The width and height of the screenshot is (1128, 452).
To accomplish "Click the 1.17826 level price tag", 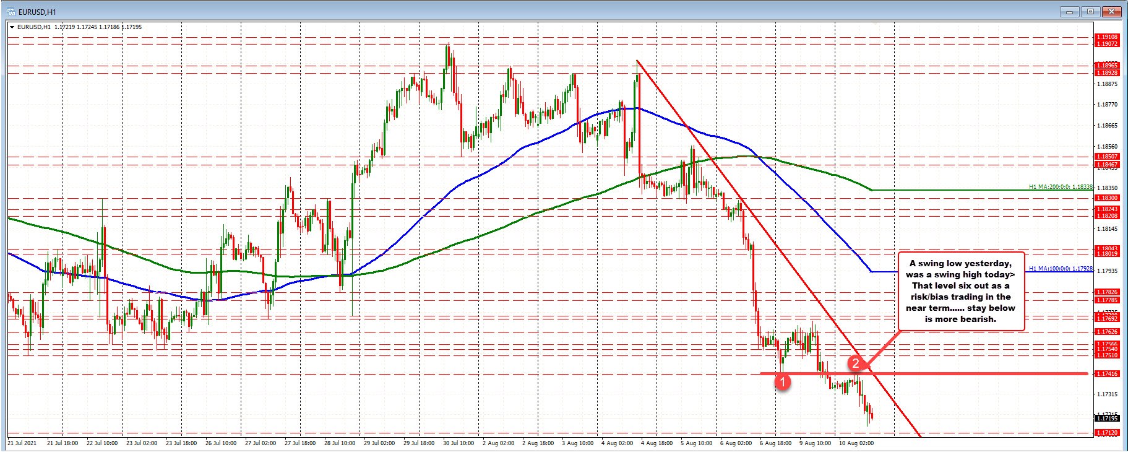I will (x=1107, y=292).
